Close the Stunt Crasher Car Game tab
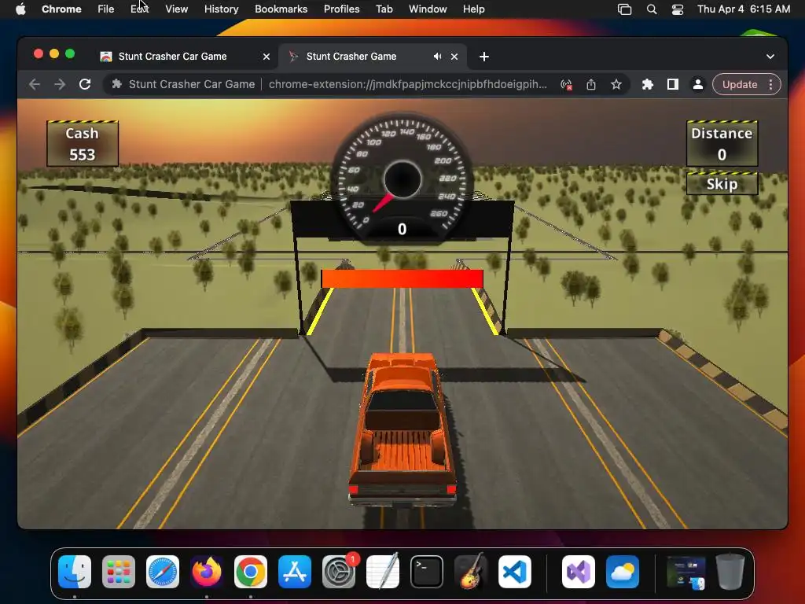 (x=266, y=57)
